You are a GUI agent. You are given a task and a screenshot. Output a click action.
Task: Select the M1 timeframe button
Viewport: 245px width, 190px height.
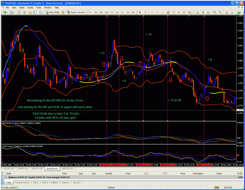[x=91, y=12]
